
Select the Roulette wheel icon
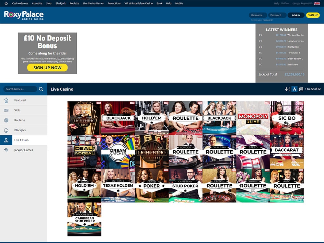(x=6, y=120)
